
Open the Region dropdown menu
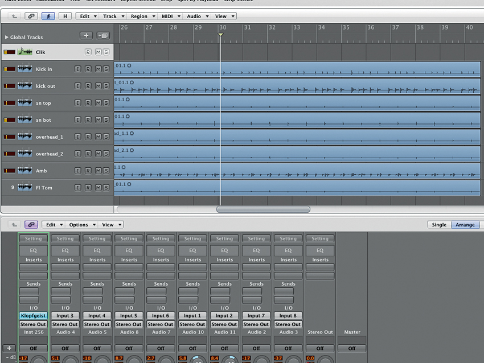point(142,16)
